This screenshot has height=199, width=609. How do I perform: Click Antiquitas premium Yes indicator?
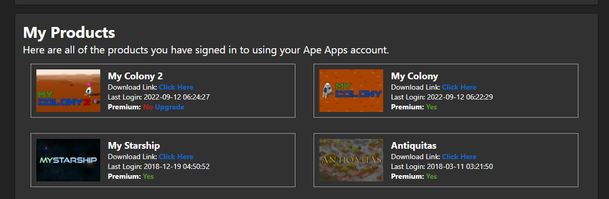tap(431, 177)
